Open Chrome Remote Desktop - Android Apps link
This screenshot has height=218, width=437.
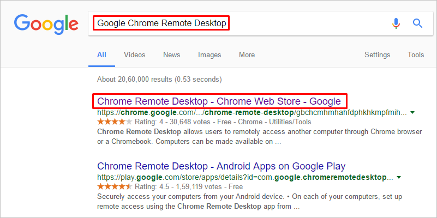(x=222, y=166)
